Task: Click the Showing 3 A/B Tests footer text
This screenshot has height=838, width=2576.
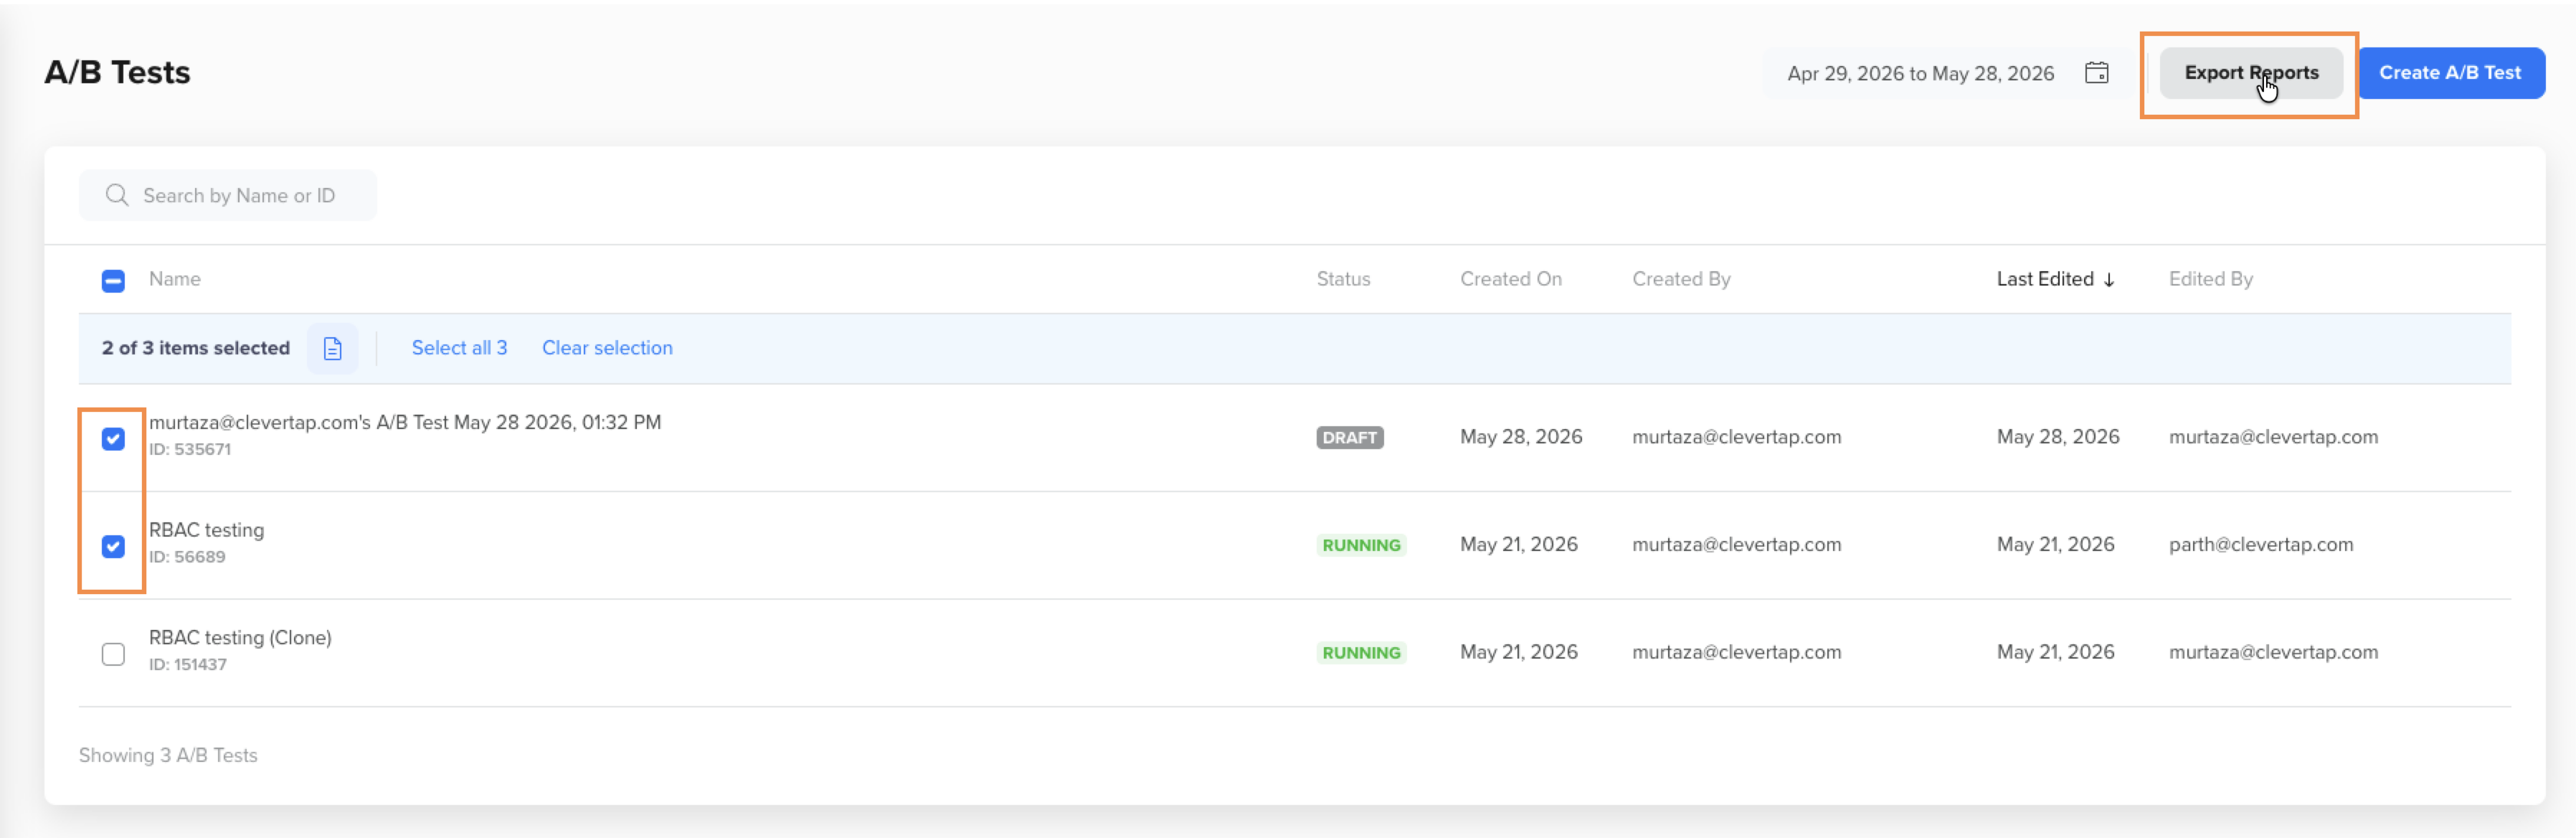Action: pyautogui.click(x=168, y=756)
